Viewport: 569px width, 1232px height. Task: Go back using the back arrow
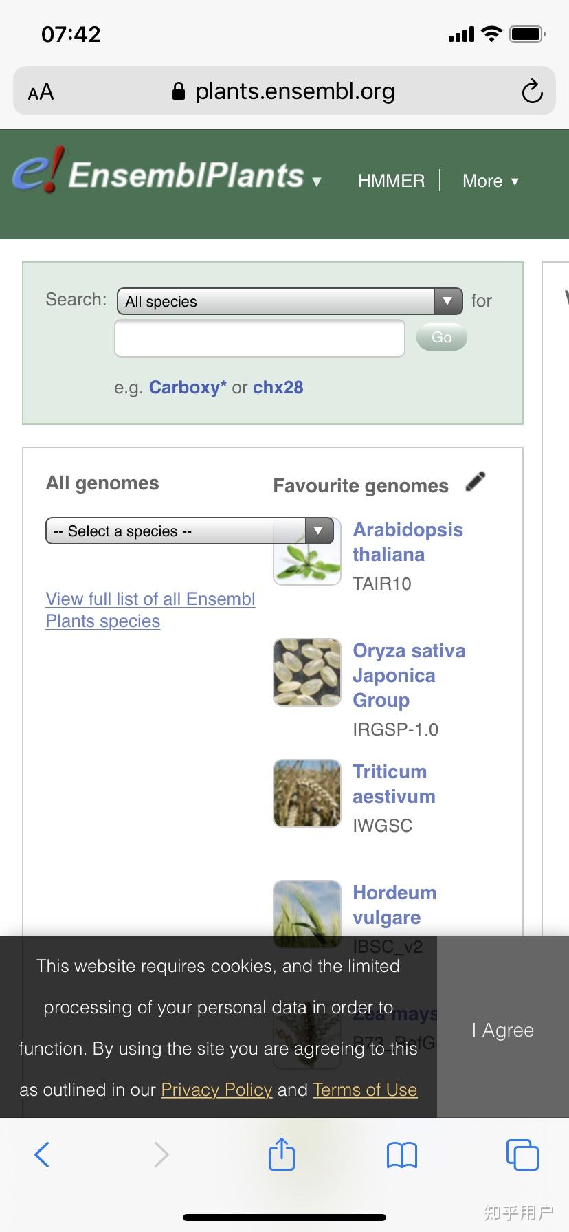tap(43, 1154)
